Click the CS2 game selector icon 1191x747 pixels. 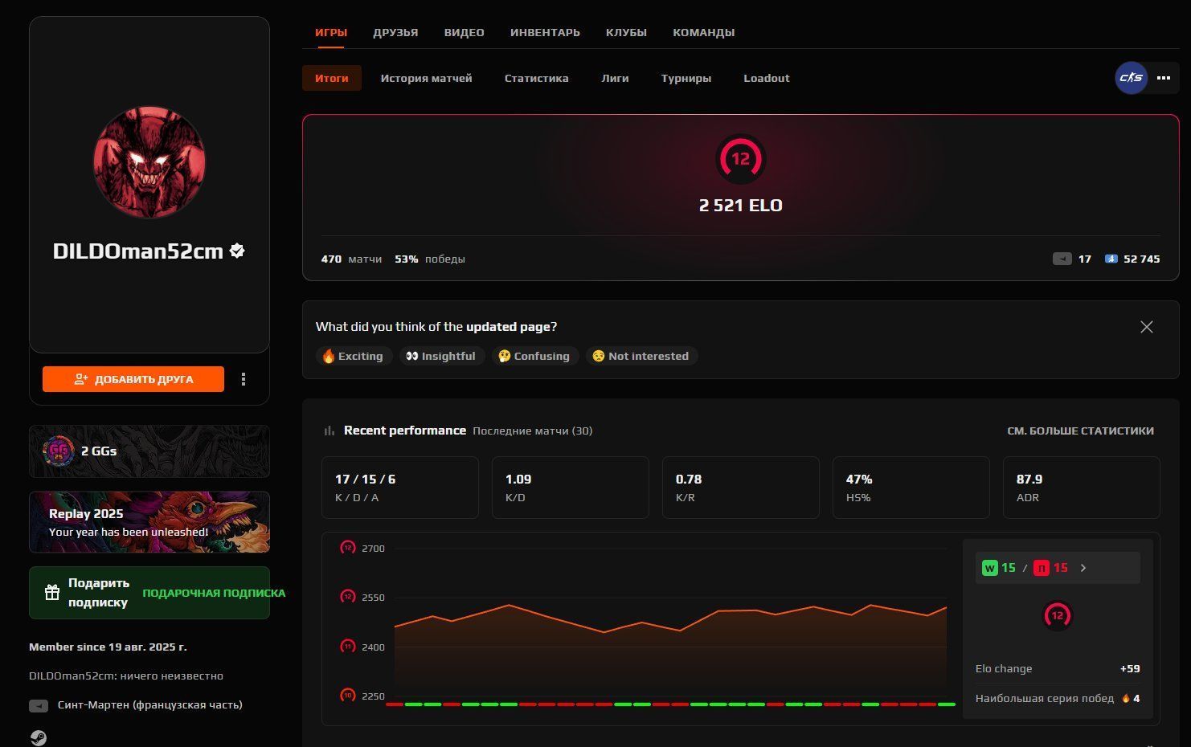click(1131, 78)
